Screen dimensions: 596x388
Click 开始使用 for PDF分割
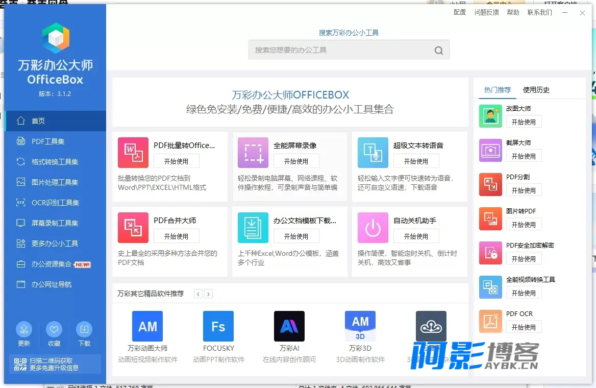tap(524, 190)
